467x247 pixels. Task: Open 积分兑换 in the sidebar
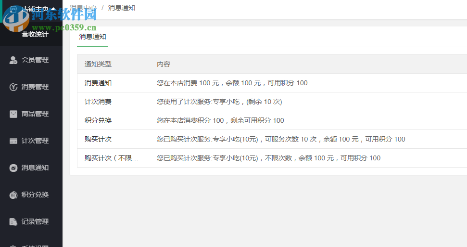coord(35,195)
